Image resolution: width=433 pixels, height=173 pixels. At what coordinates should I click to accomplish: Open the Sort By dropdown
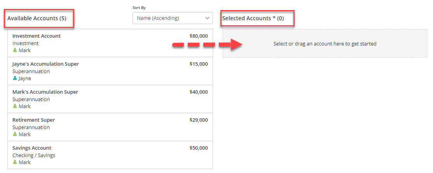(x=173, y=18)
